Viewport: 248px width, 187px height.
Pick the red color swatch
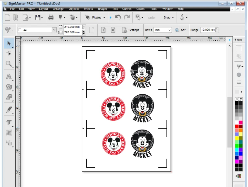[237, 126]
